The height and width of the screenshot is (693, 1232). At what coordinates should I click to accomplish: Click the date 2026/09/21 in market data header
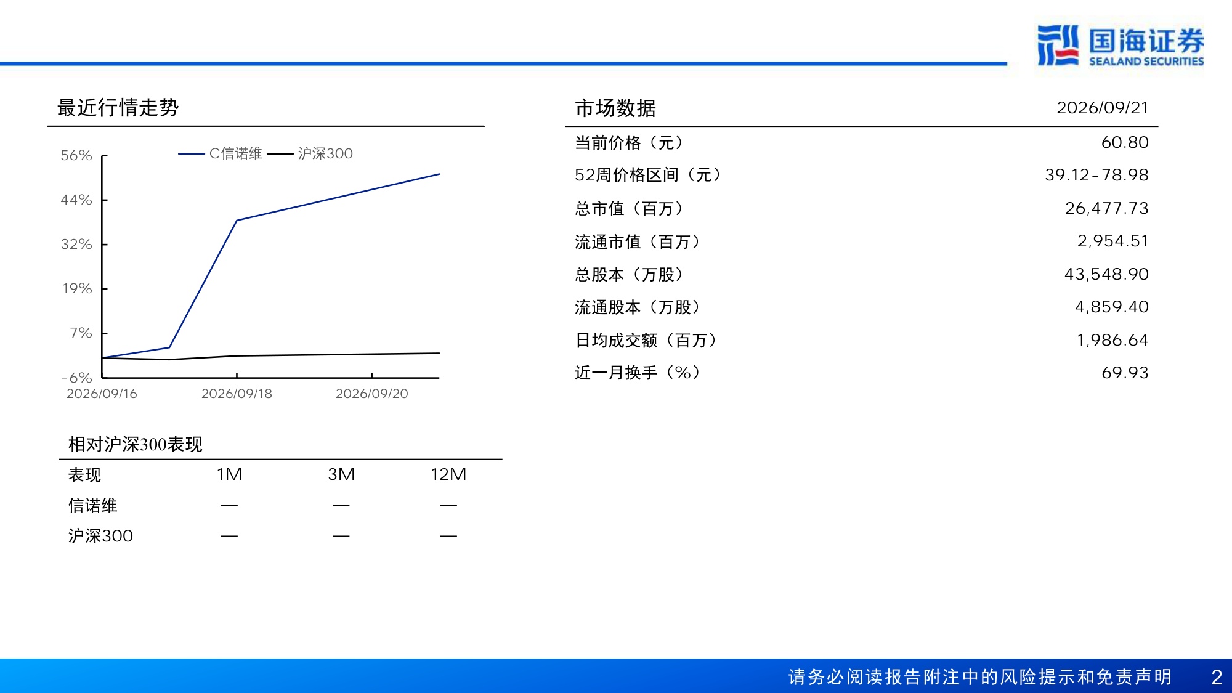(1103, 108)
